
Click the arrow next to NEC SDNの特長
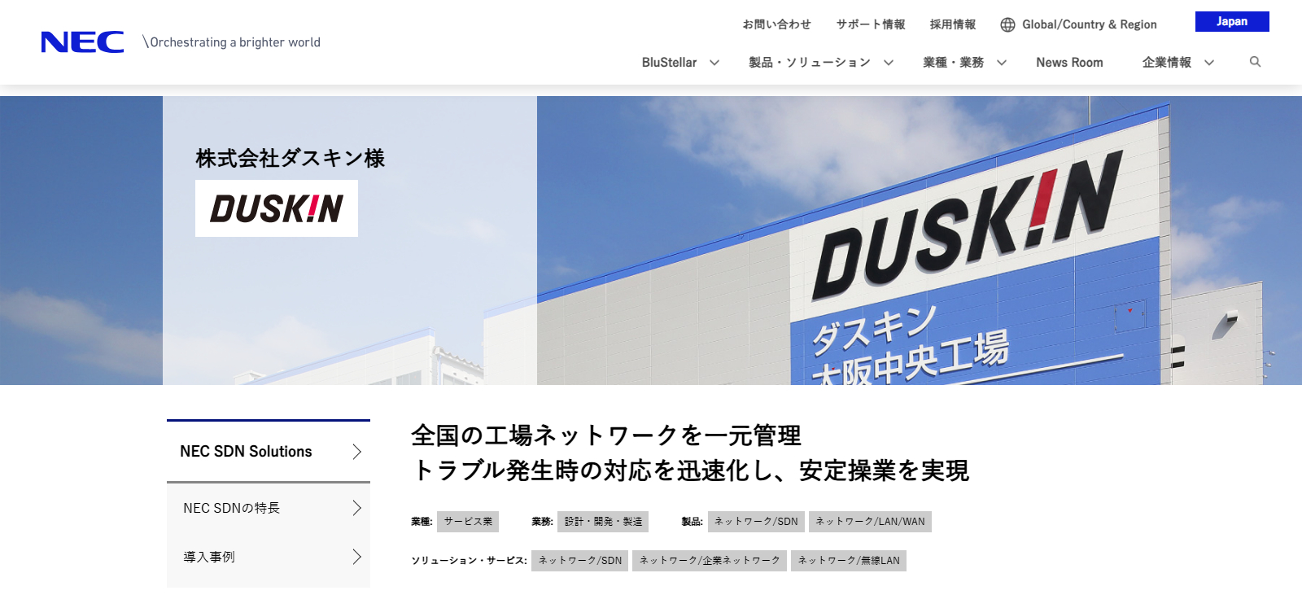tap(356, 508)
